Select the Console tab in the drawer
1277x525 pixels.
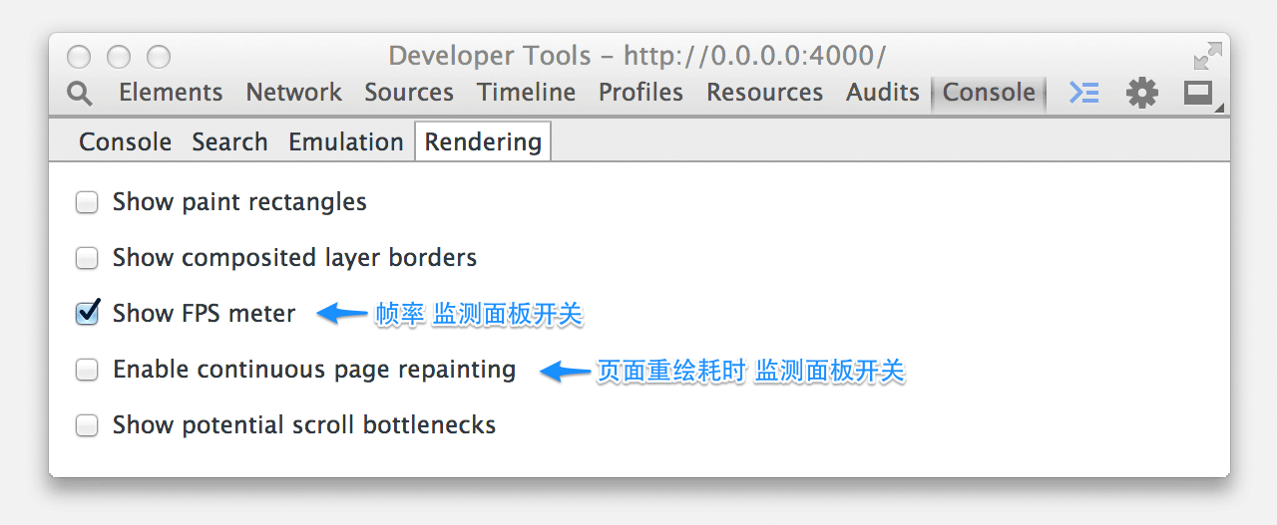(x=125, y=142)
